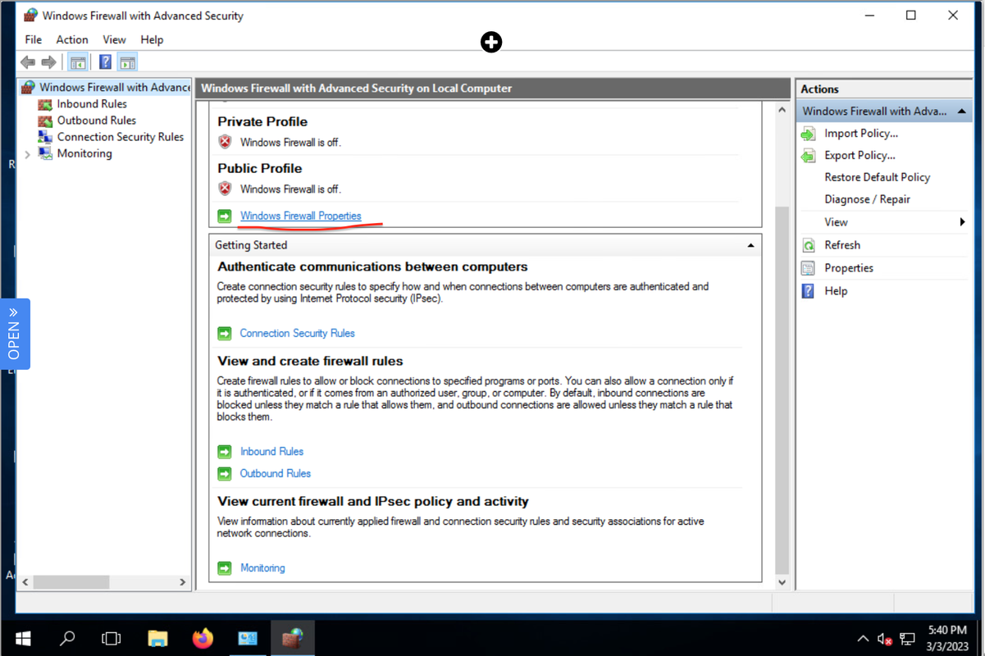The height and width of the screenshot is (656, 985).
Task: Collapse the Getting Started section
Action: tap(750, 244)
